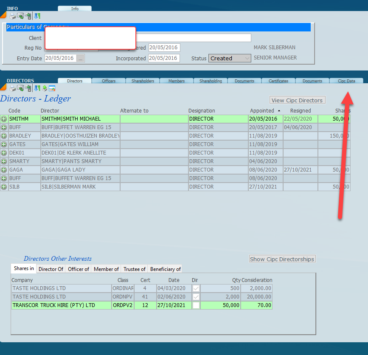This screenshot has height=355, width=368.
Task: Click the blue sort arrow icon in INFO toolbar
Action: pyautogui.click(x=37, y=16)
